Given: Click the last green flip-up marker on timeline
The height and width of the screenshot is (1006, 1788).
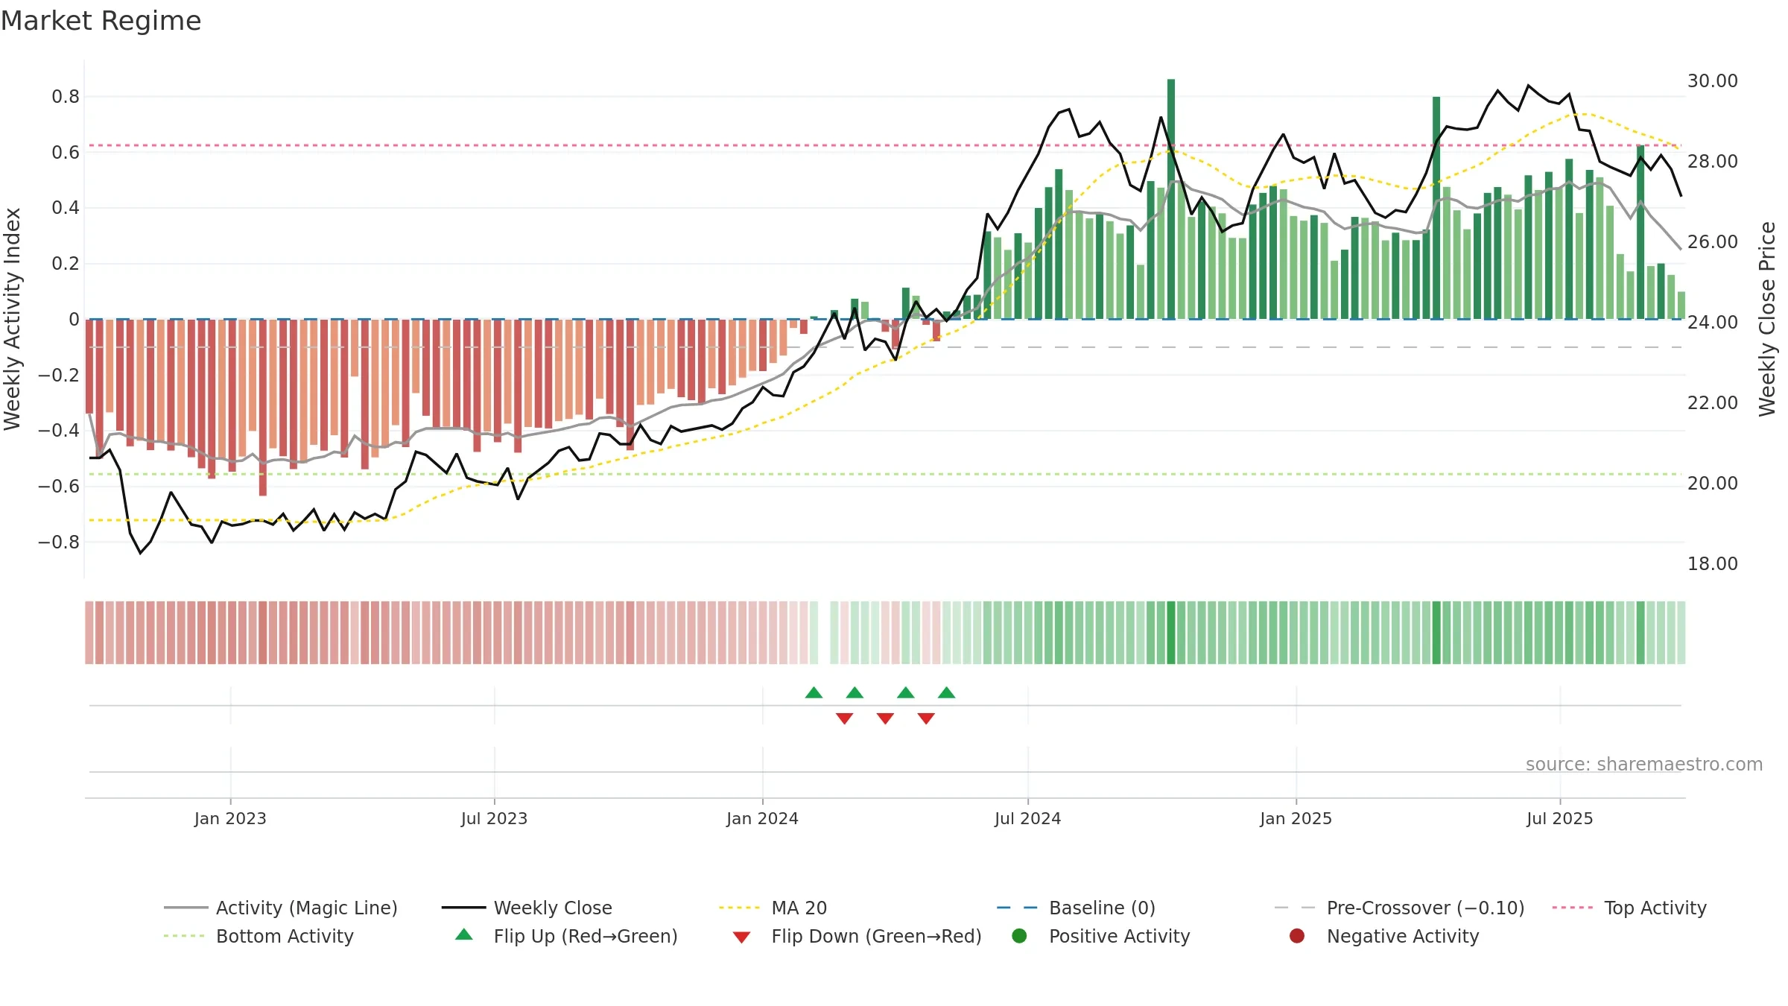Looking at the screenshot, I should (946, 693).
